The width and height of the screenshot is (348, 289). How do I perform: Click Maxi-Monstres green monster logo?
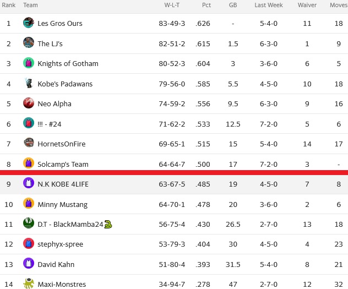tap(29, 283)
